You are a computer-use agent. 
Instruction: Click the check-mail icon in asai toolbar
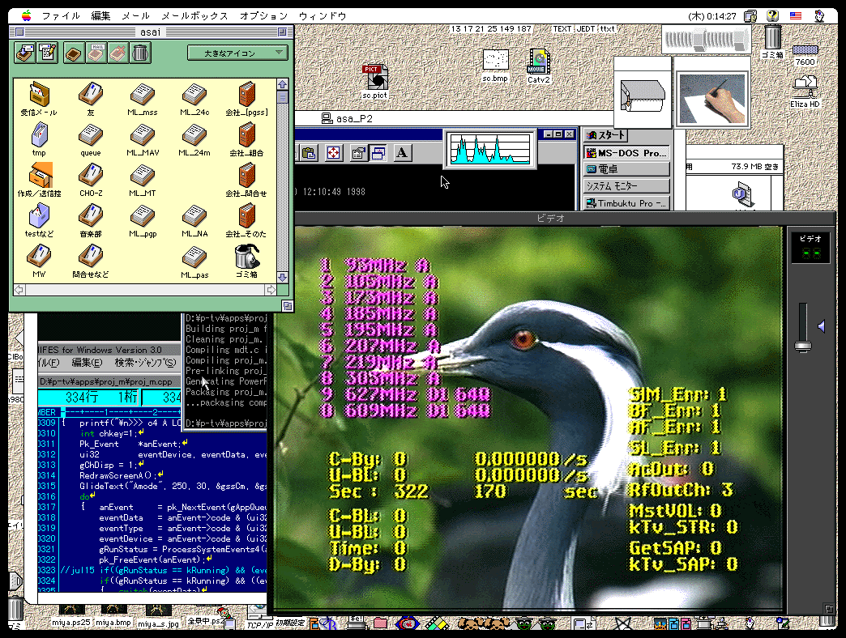pyautogui.click(x=25, y=53)
